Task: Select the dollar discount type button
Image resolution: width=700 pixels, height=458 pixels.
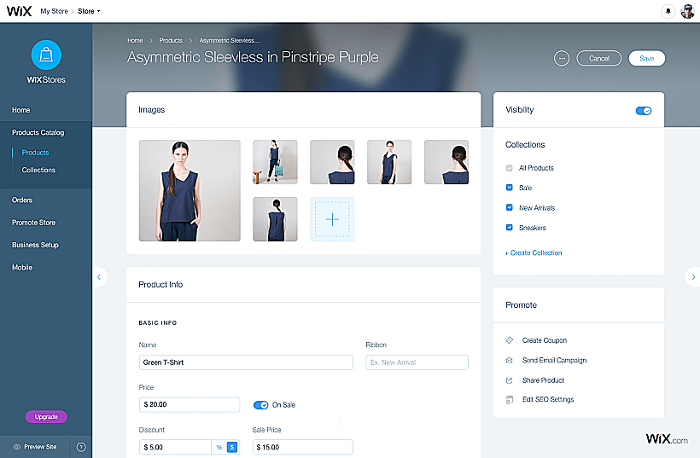Action: (232, 447)
